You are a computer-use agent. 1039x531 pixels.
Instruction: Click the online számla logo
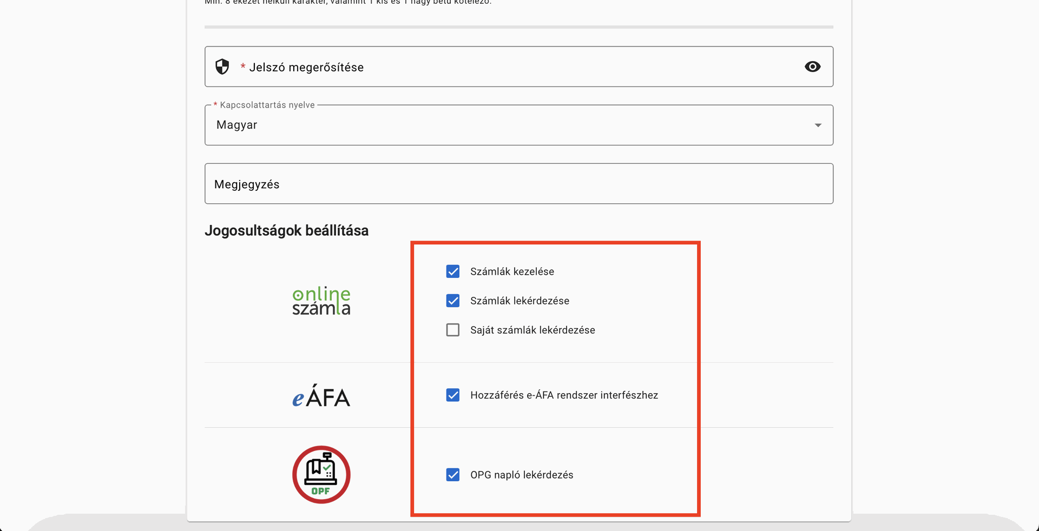point(321,301)
